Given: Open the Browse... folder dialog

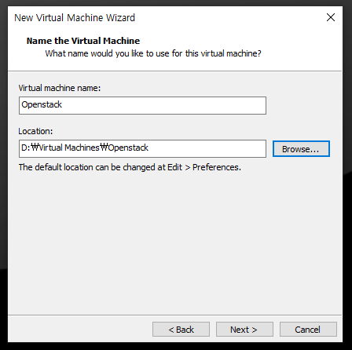Looking at the screenshot, I should tap(301, 149).
